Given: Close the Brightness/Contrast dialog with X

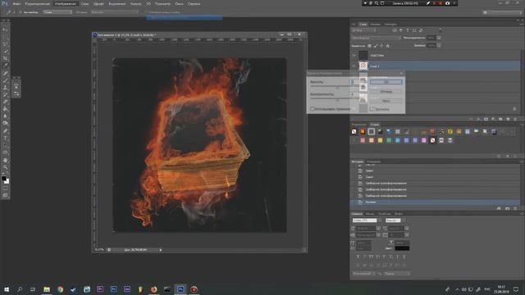Looking at the screenshot, I should point(401,73).
